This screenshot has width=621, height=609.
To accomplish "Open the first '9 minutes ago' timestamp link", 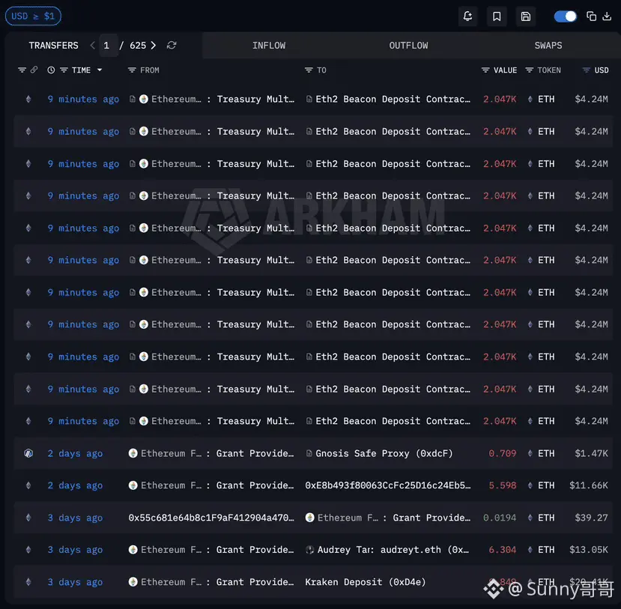I will [83, 99].
